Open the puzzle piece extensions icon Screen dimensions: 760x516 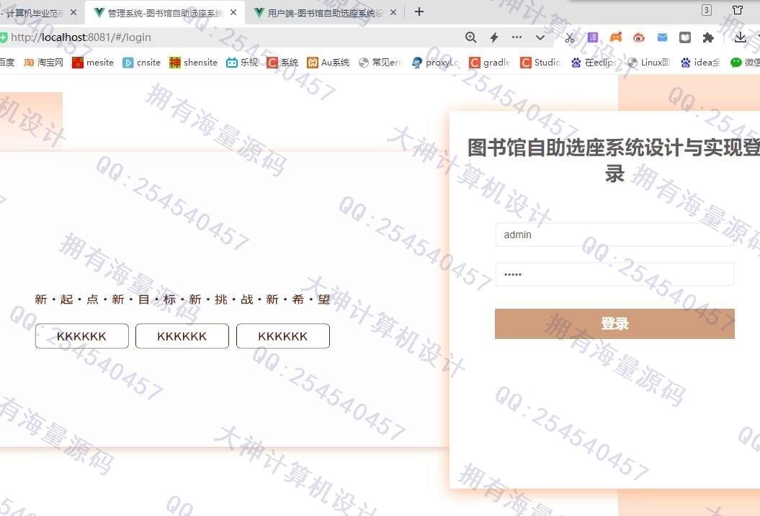click(x=708, y=37)
